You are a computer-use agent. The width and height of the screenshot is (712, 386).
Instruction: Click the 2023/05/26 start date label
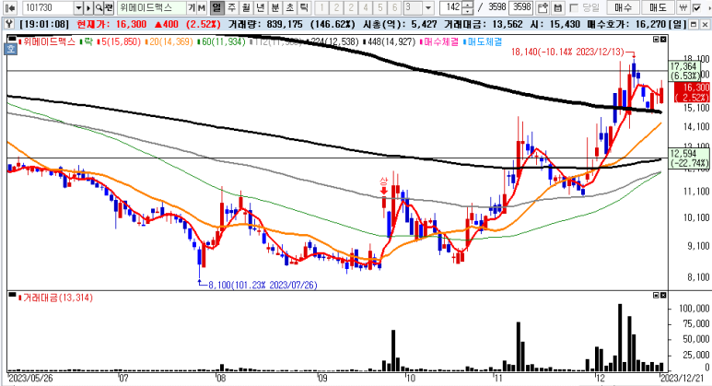(x=30, y=378)
